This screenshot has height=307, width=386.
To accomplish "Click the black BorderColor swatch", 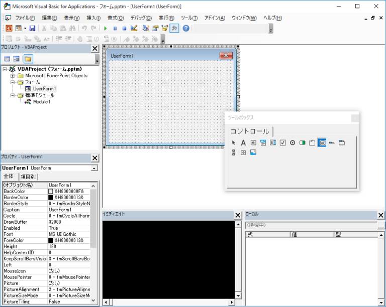I will click(51, 198).
